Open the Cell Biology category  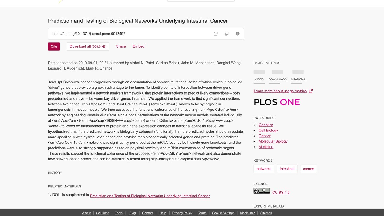pyautogui.click(x=268, y=130)
